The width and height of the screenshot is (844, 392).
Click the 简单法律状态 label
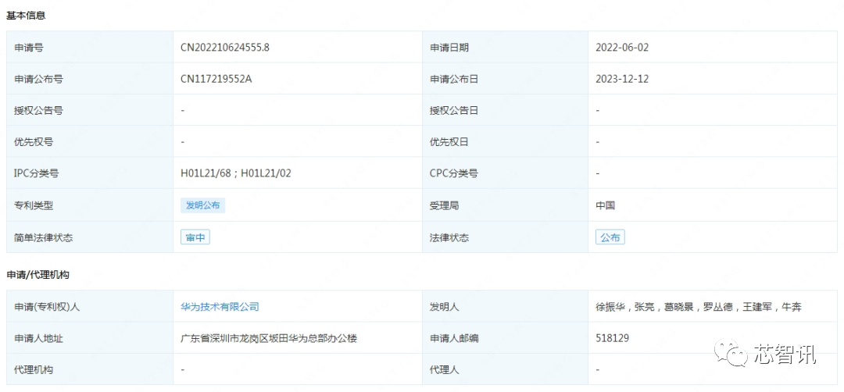[44, 237]
